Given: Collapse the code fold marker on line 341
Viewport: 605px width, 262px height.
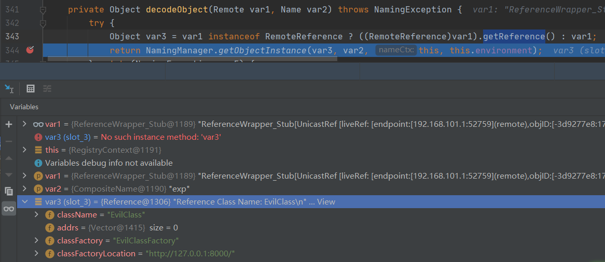Looking at the screenshot, I should (43, 10).
